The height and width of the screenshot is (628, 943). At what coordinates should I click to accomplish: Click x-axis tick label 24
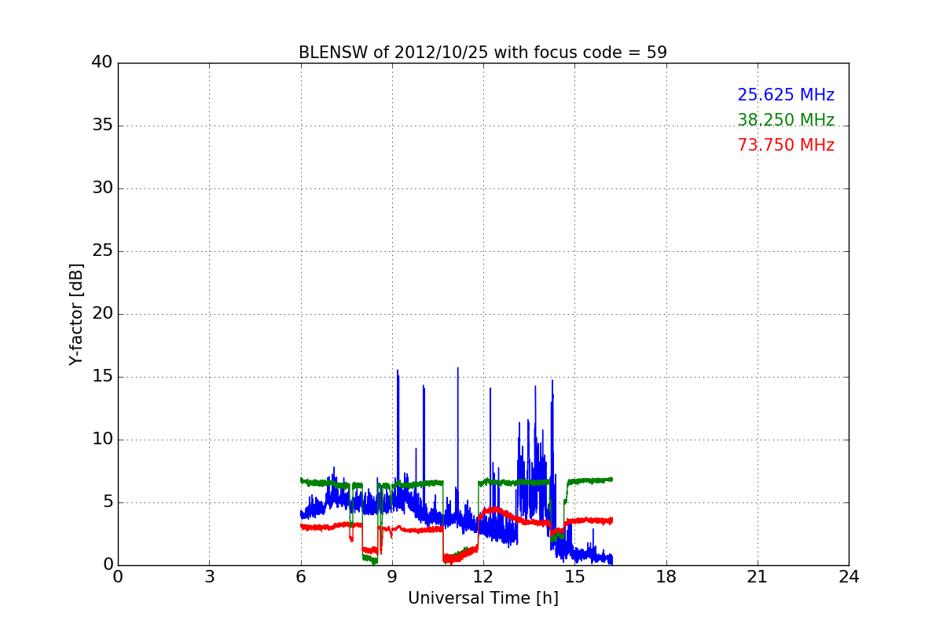click(x=849, y=577)
